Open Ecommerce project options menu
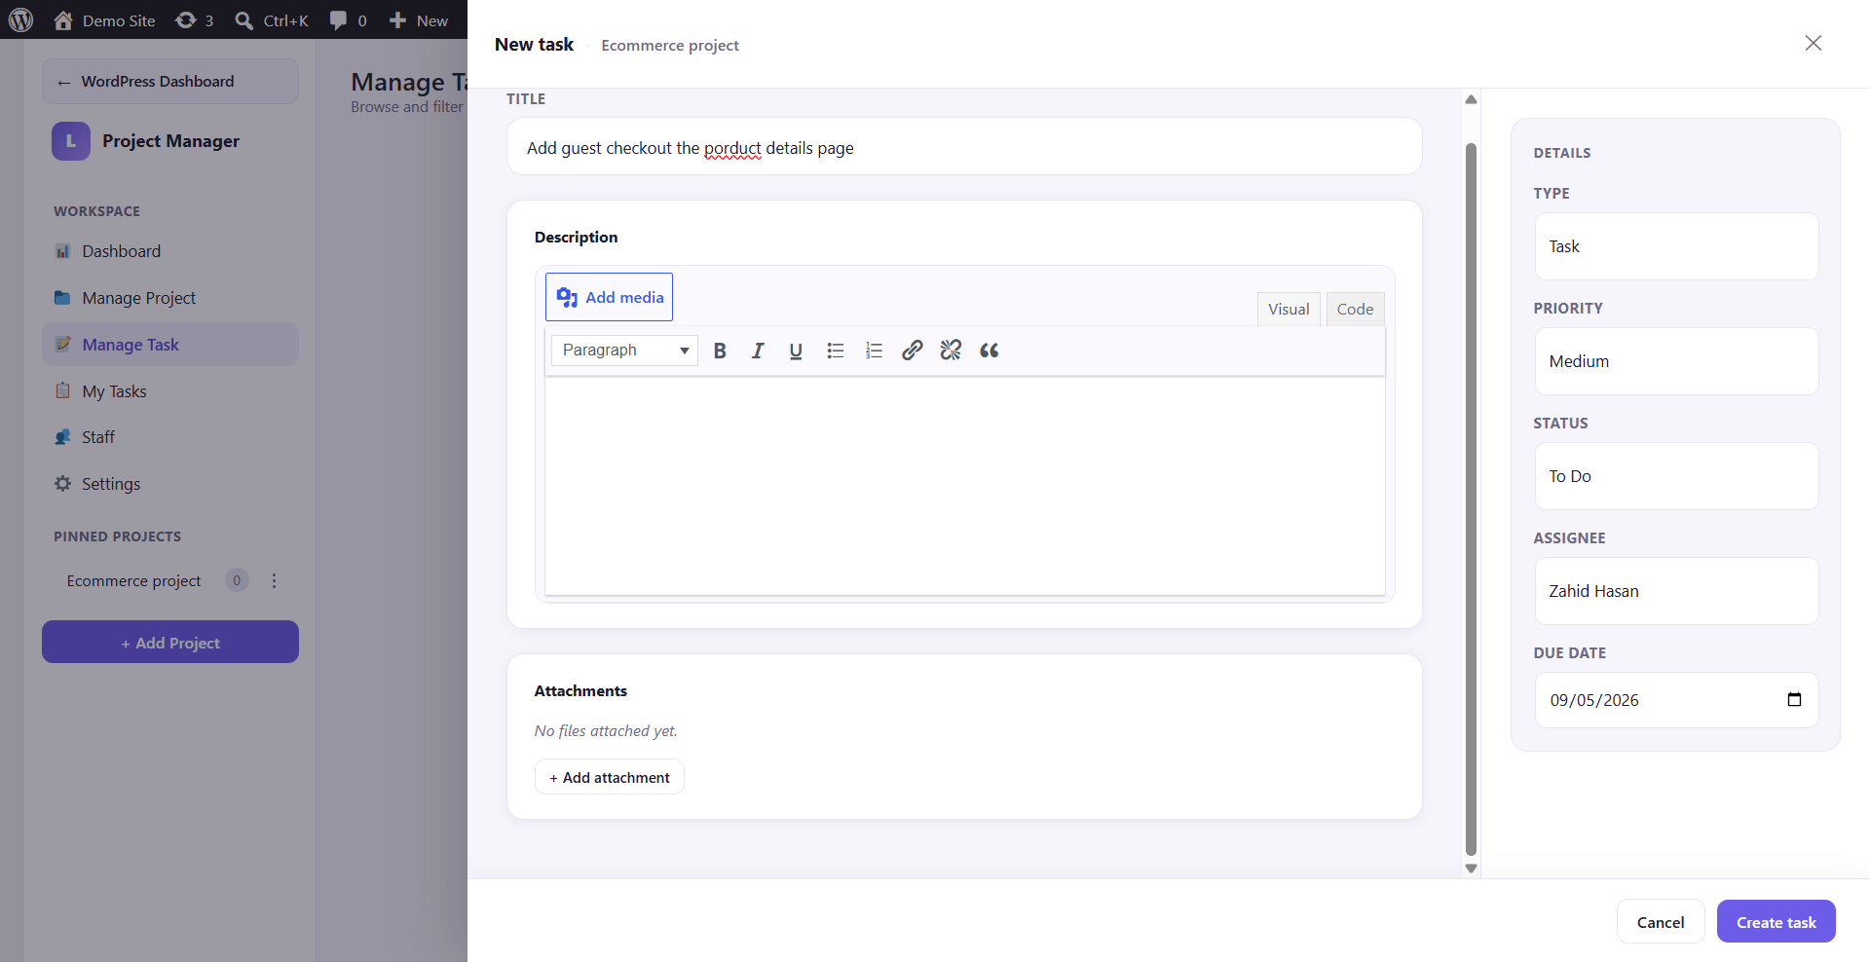 point(274,580)
